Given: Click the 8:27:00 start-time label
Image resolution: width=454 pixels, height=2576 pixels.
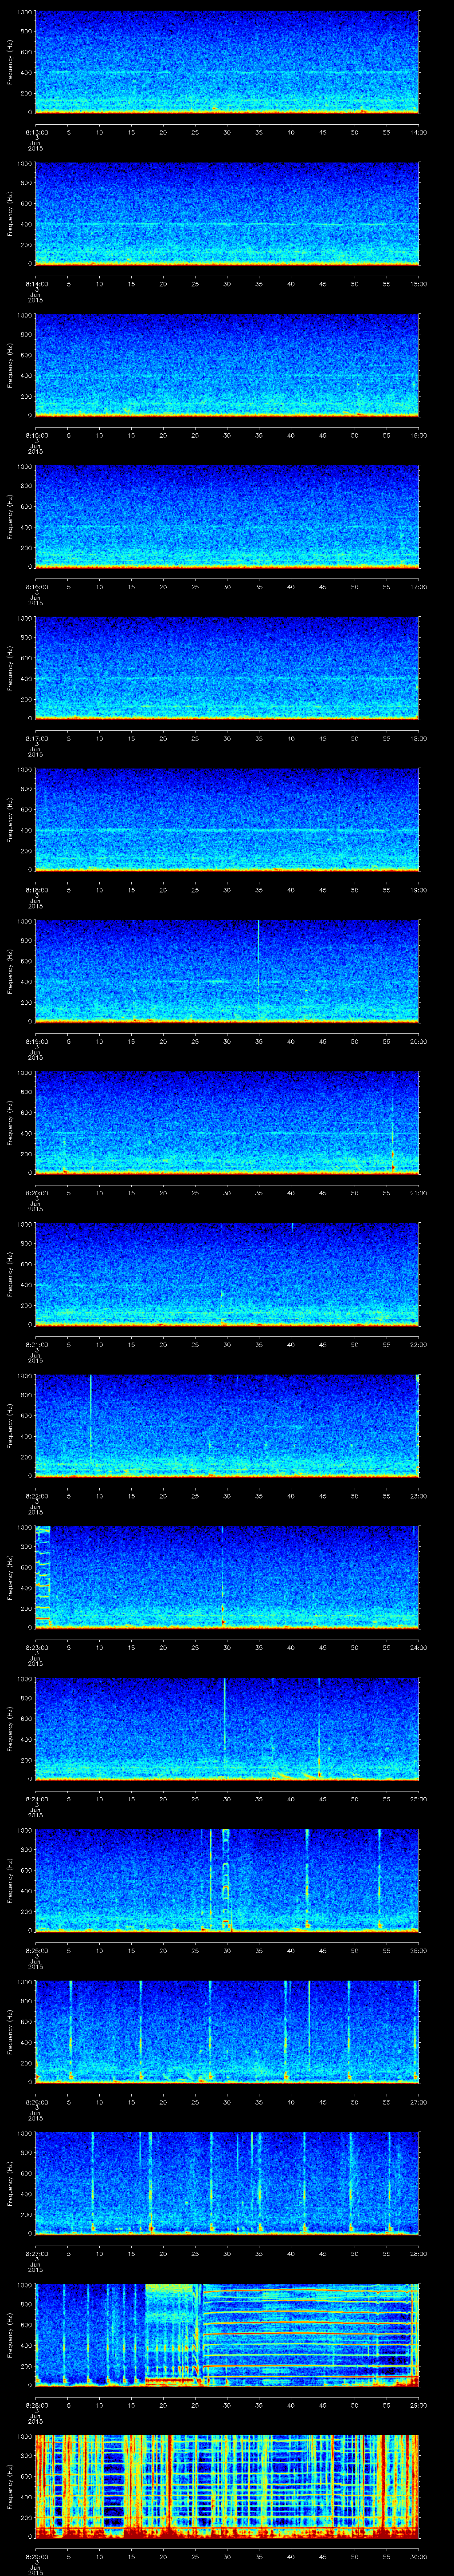Looking at the screenshot, I should pyautogui.click(x=36, y=2252).
